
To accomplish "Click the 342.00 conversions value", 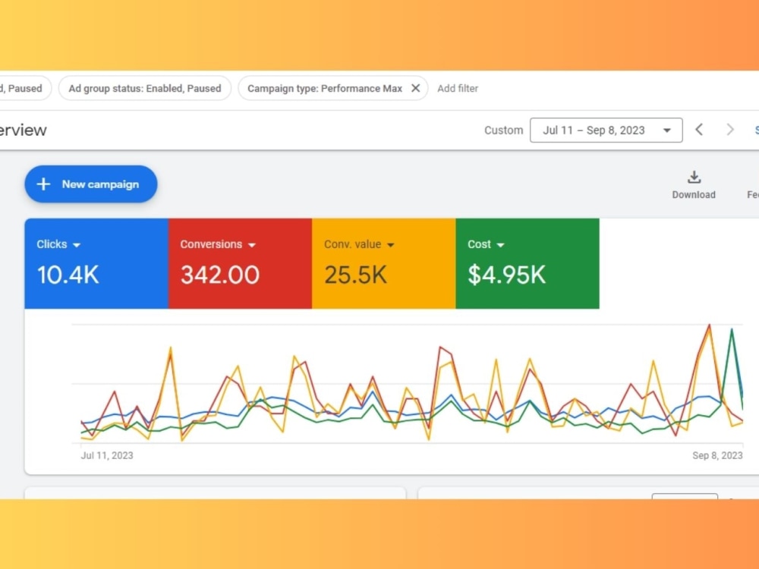I will tap(220, 275).
